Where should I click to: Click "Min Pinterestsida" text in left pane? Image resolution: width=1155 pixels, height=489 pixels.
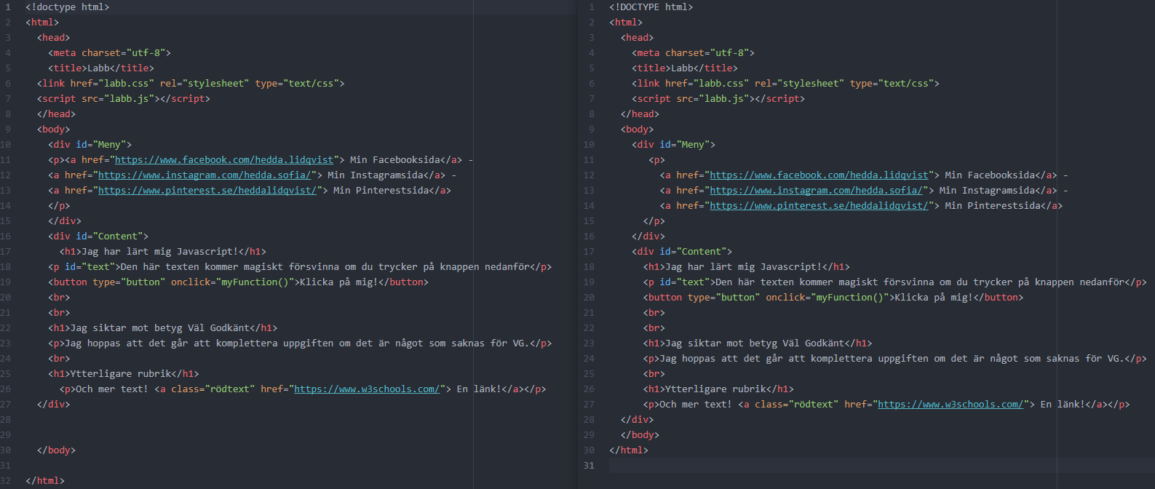coord(381,191)
